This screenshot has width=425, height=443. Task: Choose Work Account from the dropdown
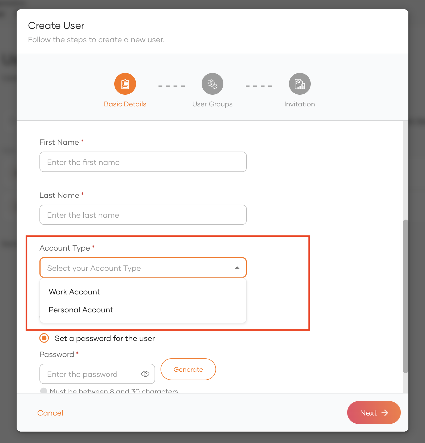click(74, 292)
